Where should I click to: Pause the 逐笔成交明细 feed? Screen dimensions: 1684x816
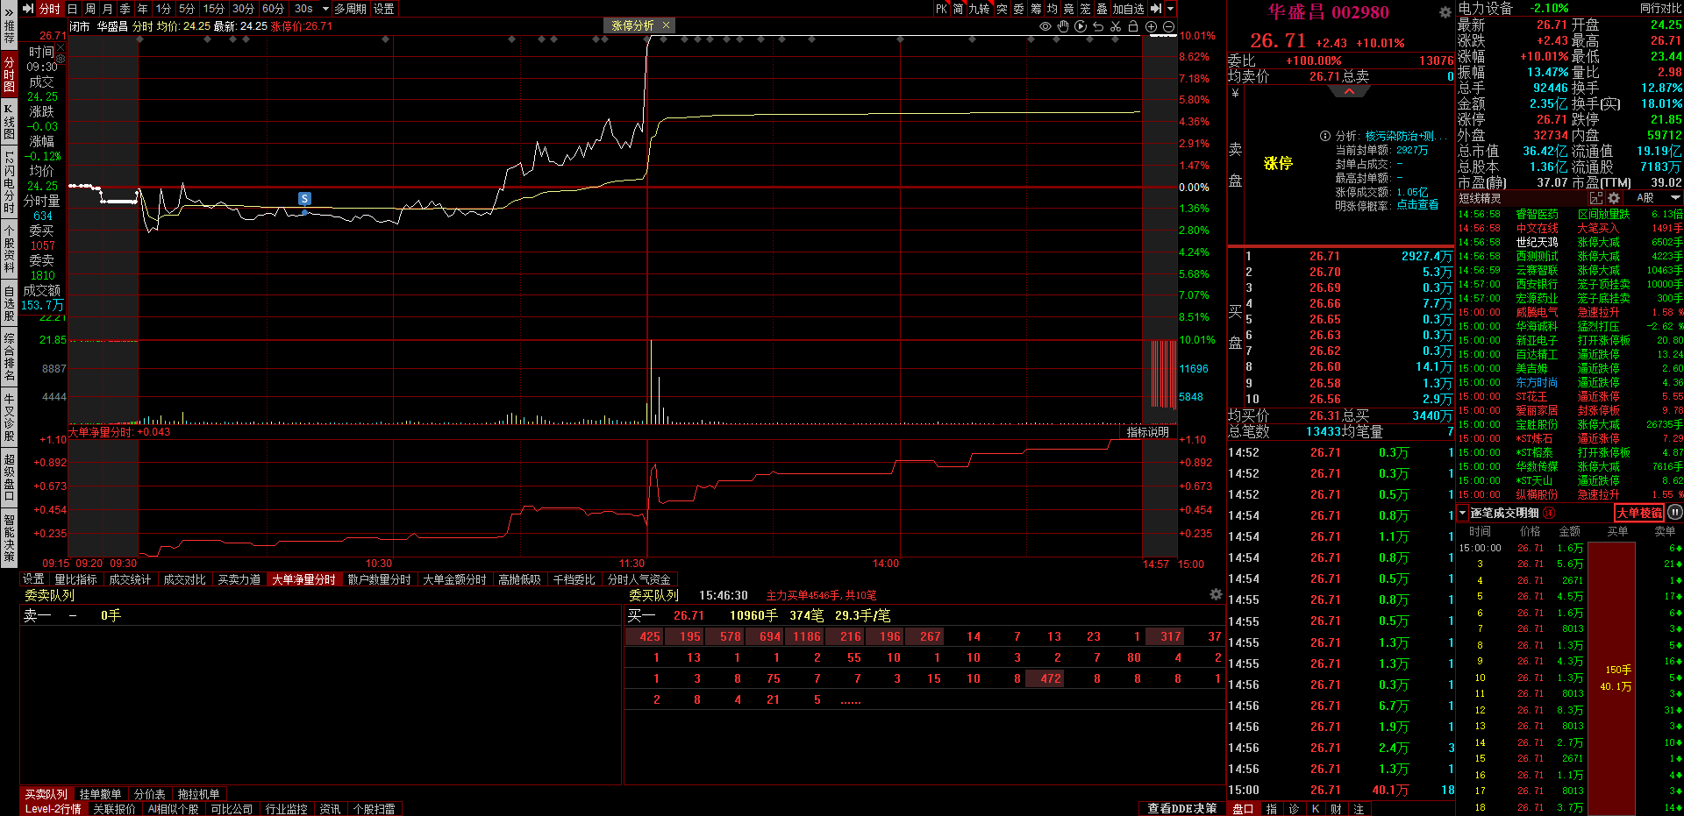click(x=1674, y=513)
